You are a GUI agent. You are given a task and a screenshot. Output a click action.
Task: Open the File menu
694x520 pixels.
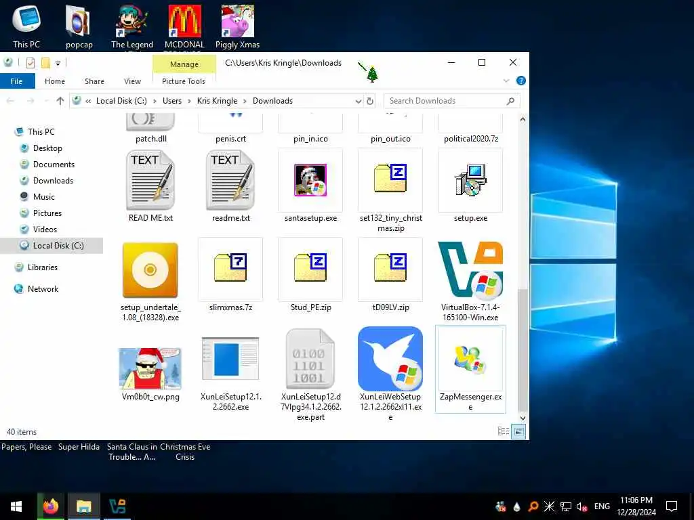coord(17,81)
